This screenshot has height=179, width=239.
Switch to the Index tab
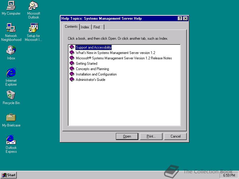coord(85,27)
